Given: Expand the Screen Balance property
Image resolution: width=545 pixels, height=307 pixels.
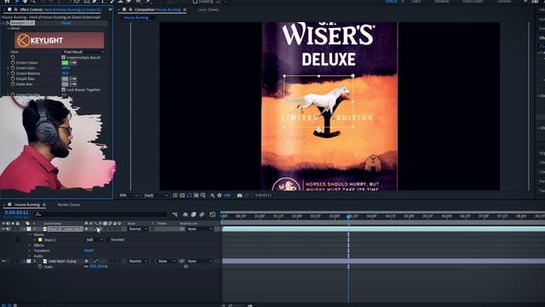Looking at the screenshot, I should click(8, 73).
